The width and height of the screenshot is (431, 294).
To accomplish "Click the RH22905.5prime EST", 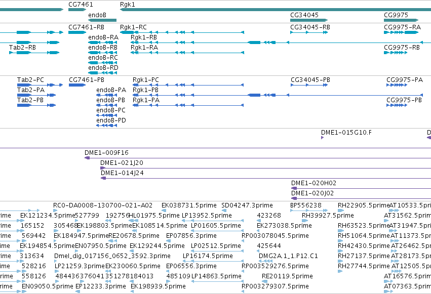I will click(341, 211).
